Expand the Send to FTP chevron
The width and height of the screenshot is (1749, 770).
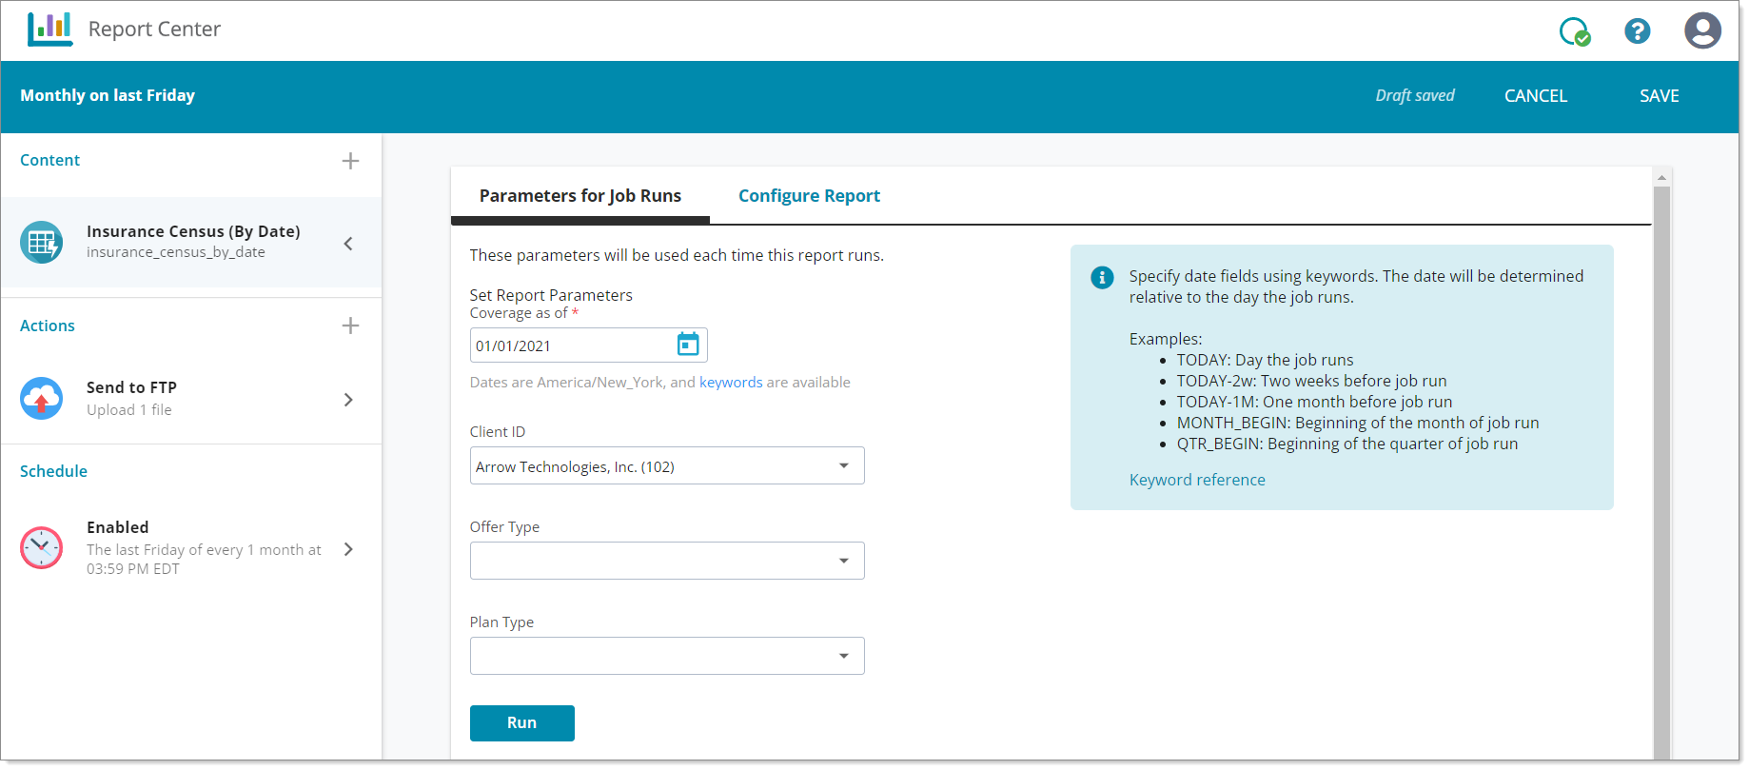348,400
